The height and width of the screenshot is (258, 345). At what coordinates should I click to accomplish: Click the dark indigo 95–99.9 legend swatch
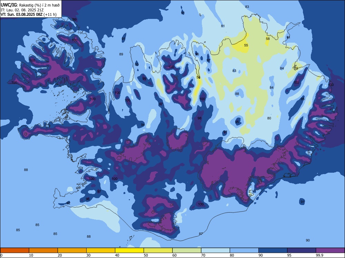point(302,250)
